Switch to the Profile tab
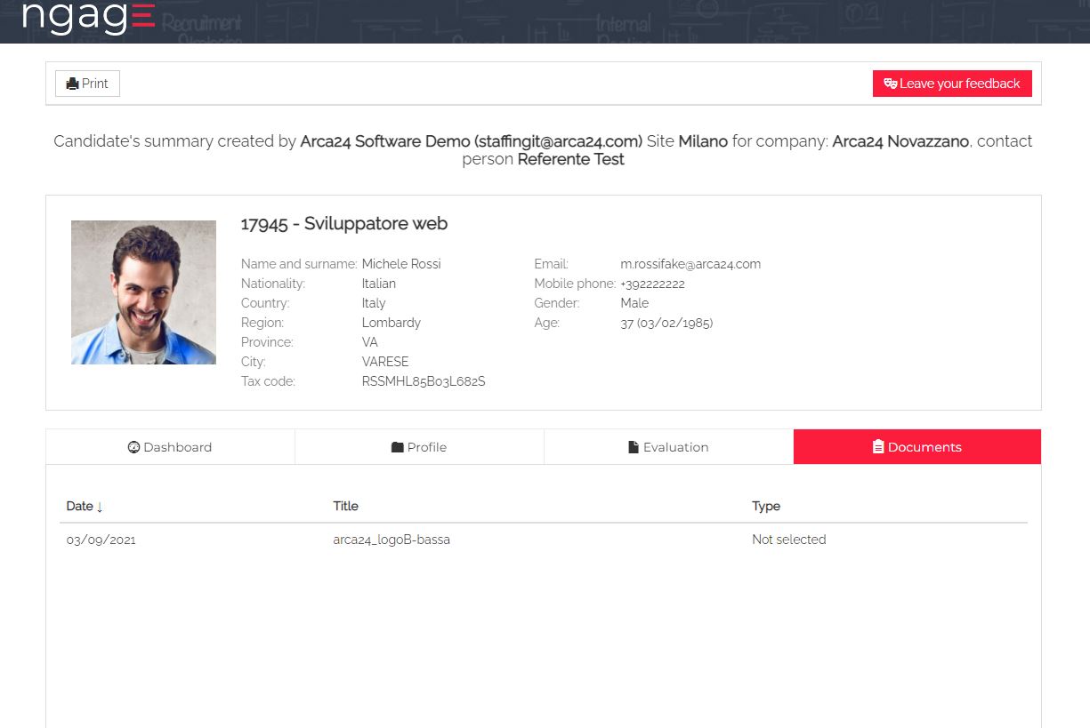 [419, 447]
